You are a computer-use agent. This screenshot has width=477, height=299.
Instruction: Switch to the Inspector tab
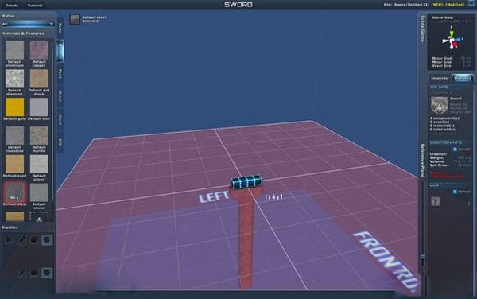click(440, 78)
